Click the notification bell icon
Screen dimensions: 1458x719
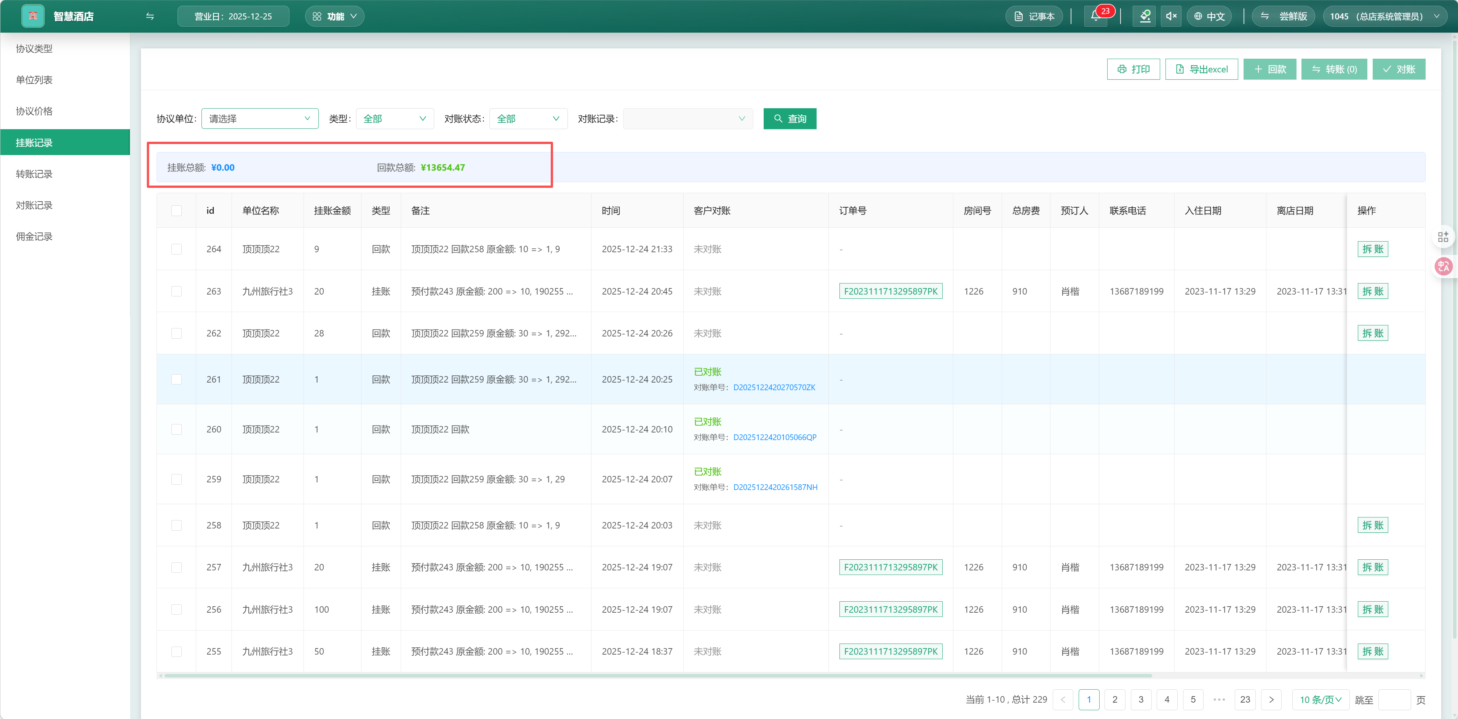coord(1096,16)
